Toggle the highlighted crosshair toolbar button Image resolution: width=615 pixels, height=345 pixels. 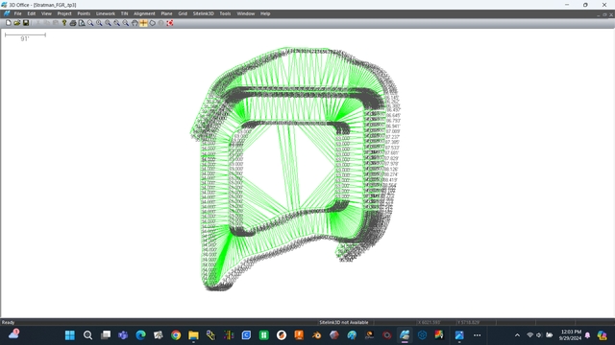[143, 23]
